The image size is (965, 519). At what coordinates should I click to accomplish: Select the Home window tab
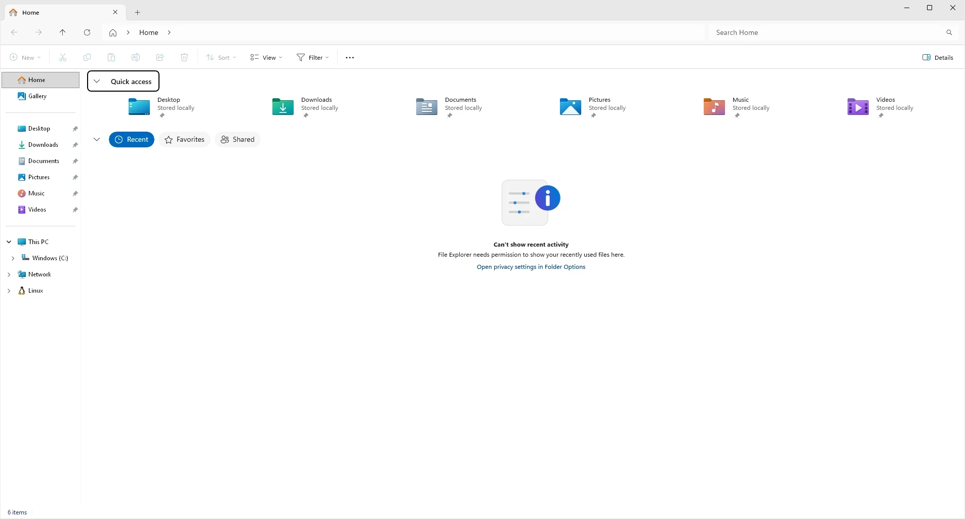[64, 12]
